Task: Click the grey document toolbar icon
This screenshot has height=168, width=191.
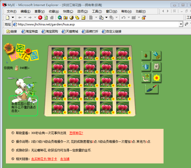Action: [91, 18]
